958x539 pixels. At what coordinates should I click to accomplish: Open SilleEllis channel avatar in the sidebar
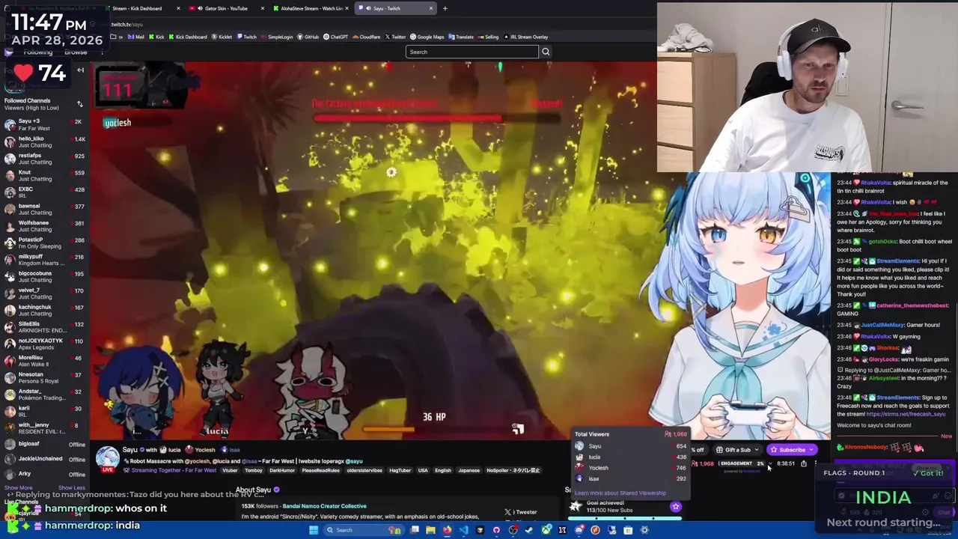10,326
